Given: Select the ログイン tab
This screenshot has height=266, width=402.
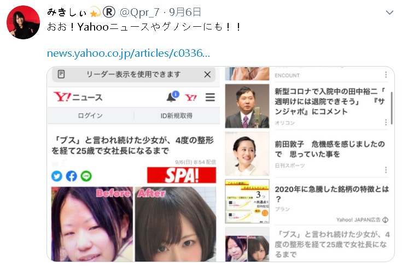Looking at the screenshot, I should tap(90, 115).
